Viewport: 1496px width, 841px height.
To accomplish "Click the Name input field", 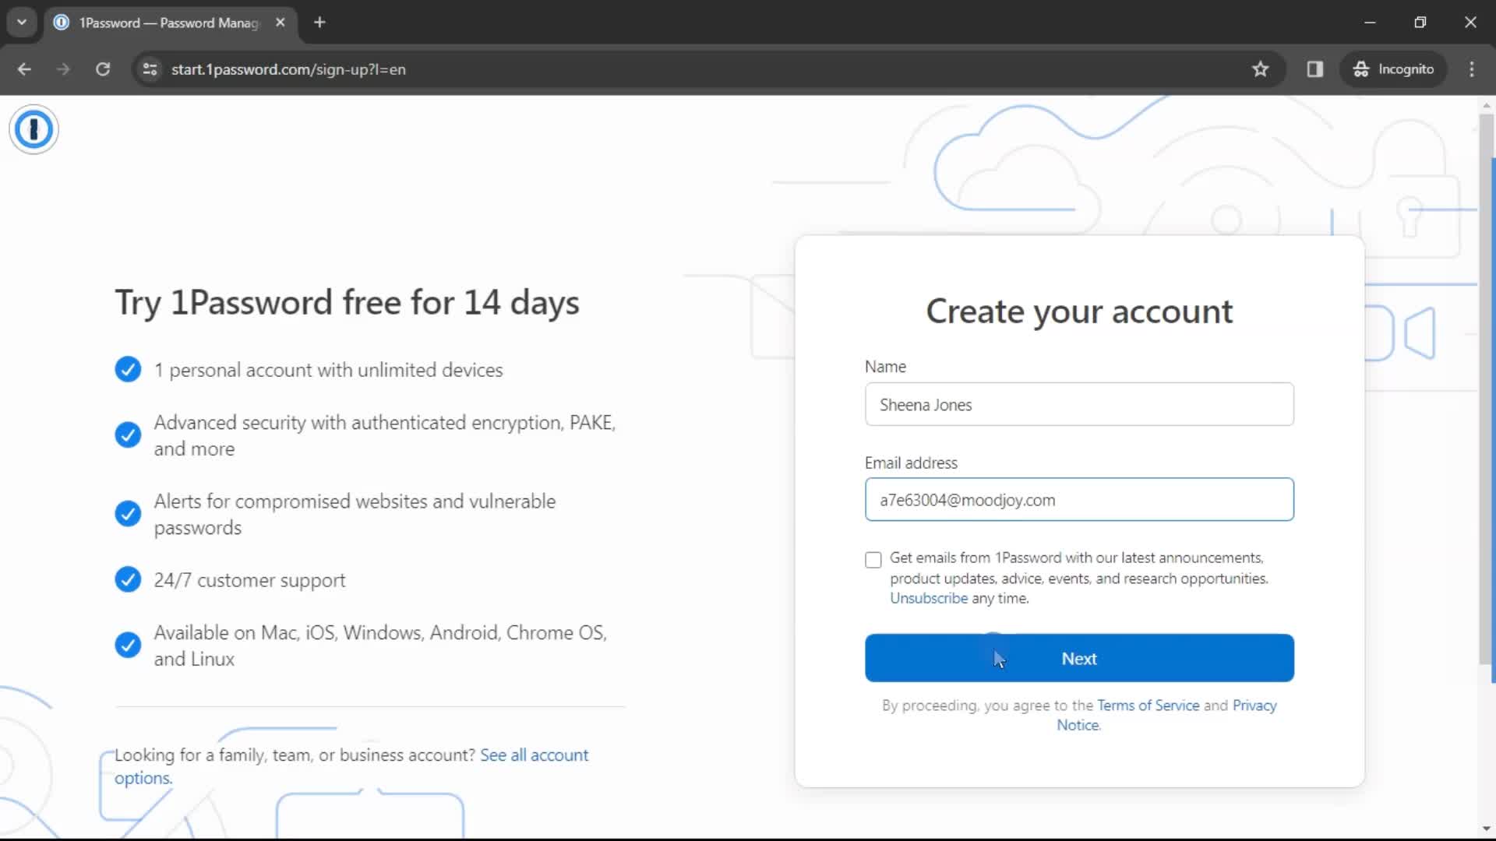I will coord(1079,403).
